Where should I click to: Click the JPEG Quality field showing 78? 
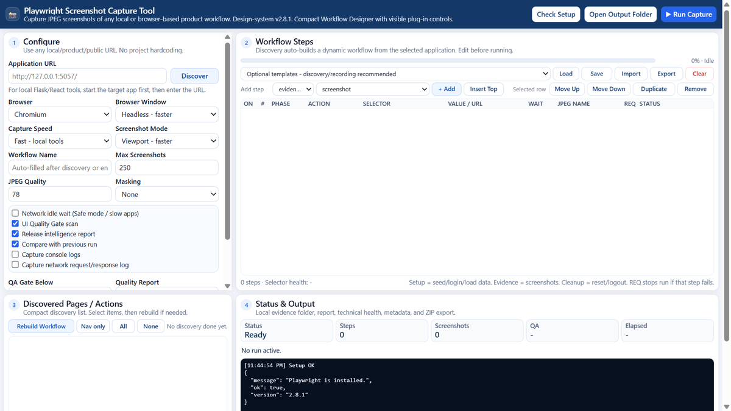[60, 194]
